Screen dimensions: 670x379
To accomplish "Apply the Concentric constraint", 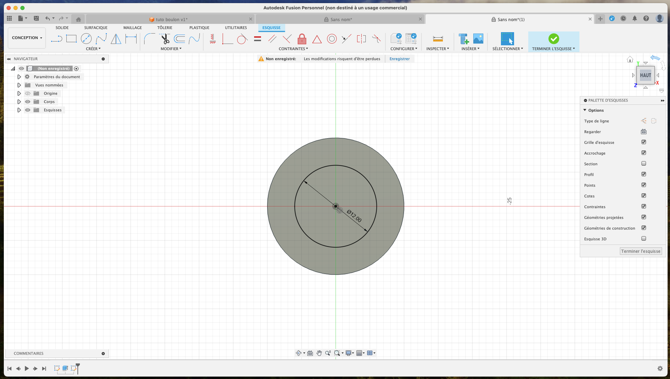I will 332,39.
